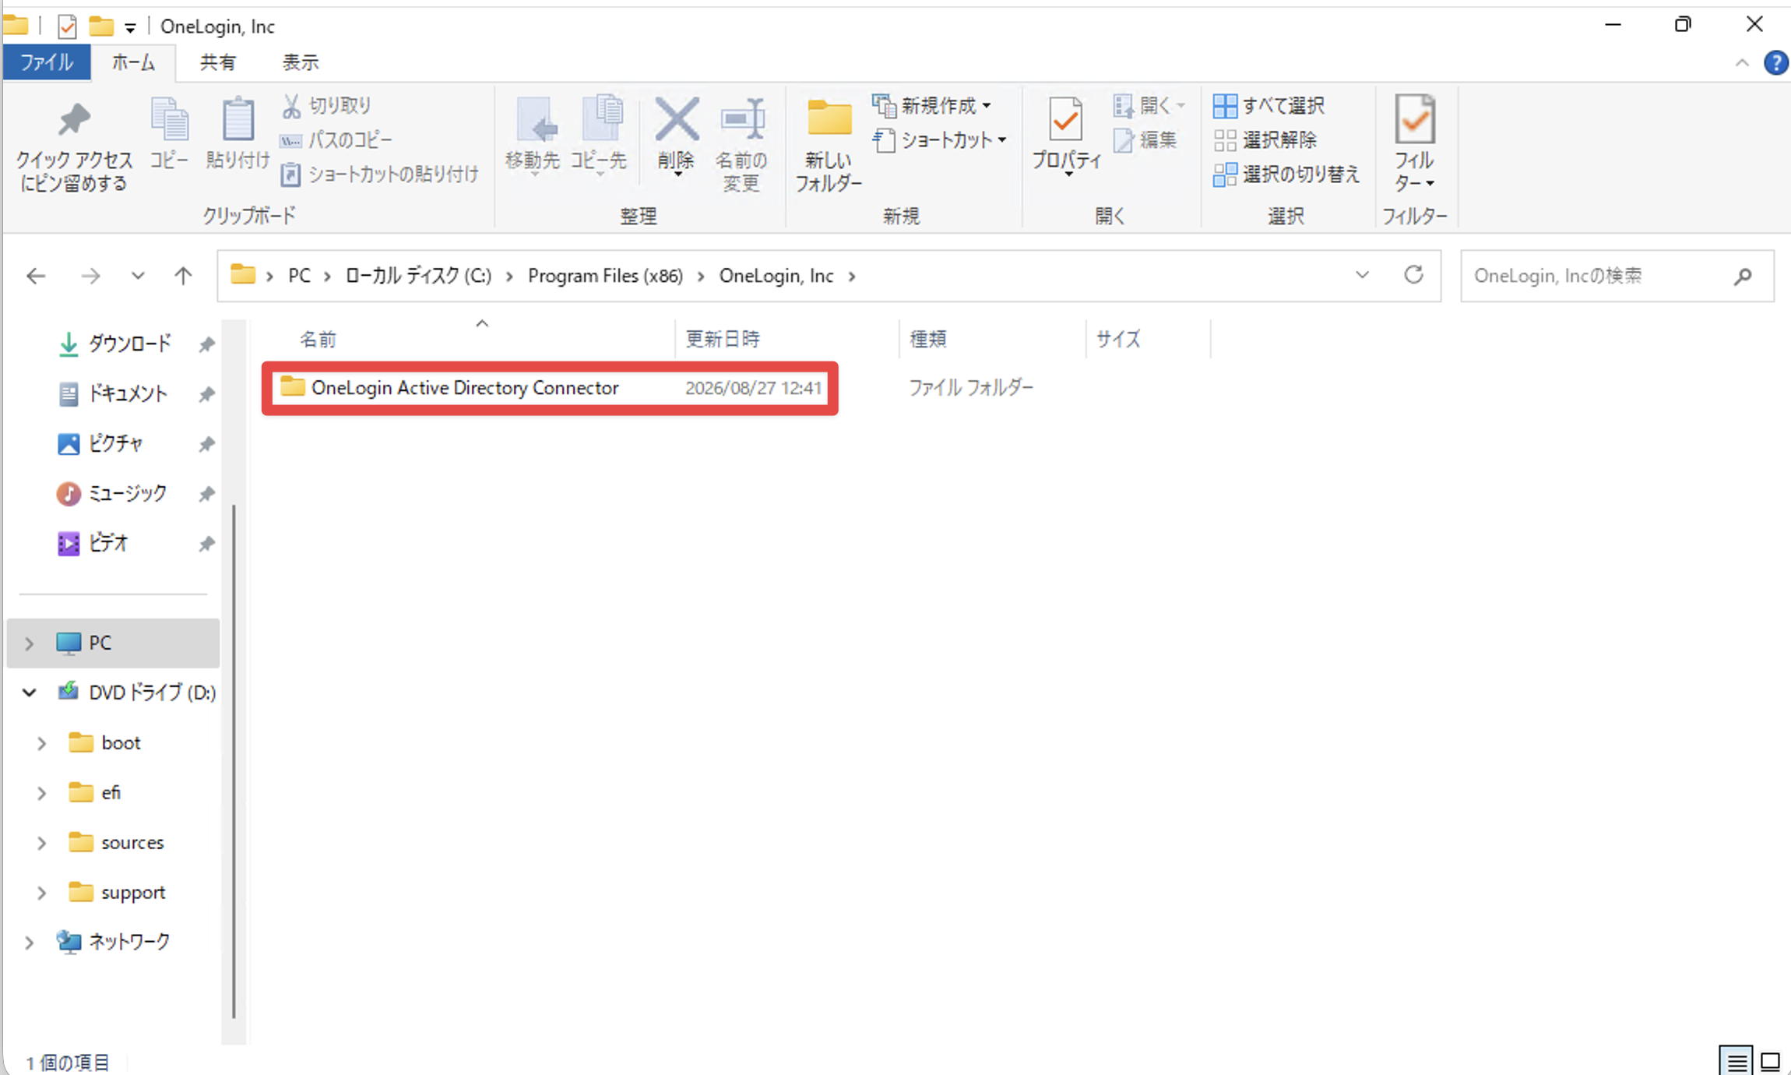Select the Cut scissors command

[x=327, y=105]
